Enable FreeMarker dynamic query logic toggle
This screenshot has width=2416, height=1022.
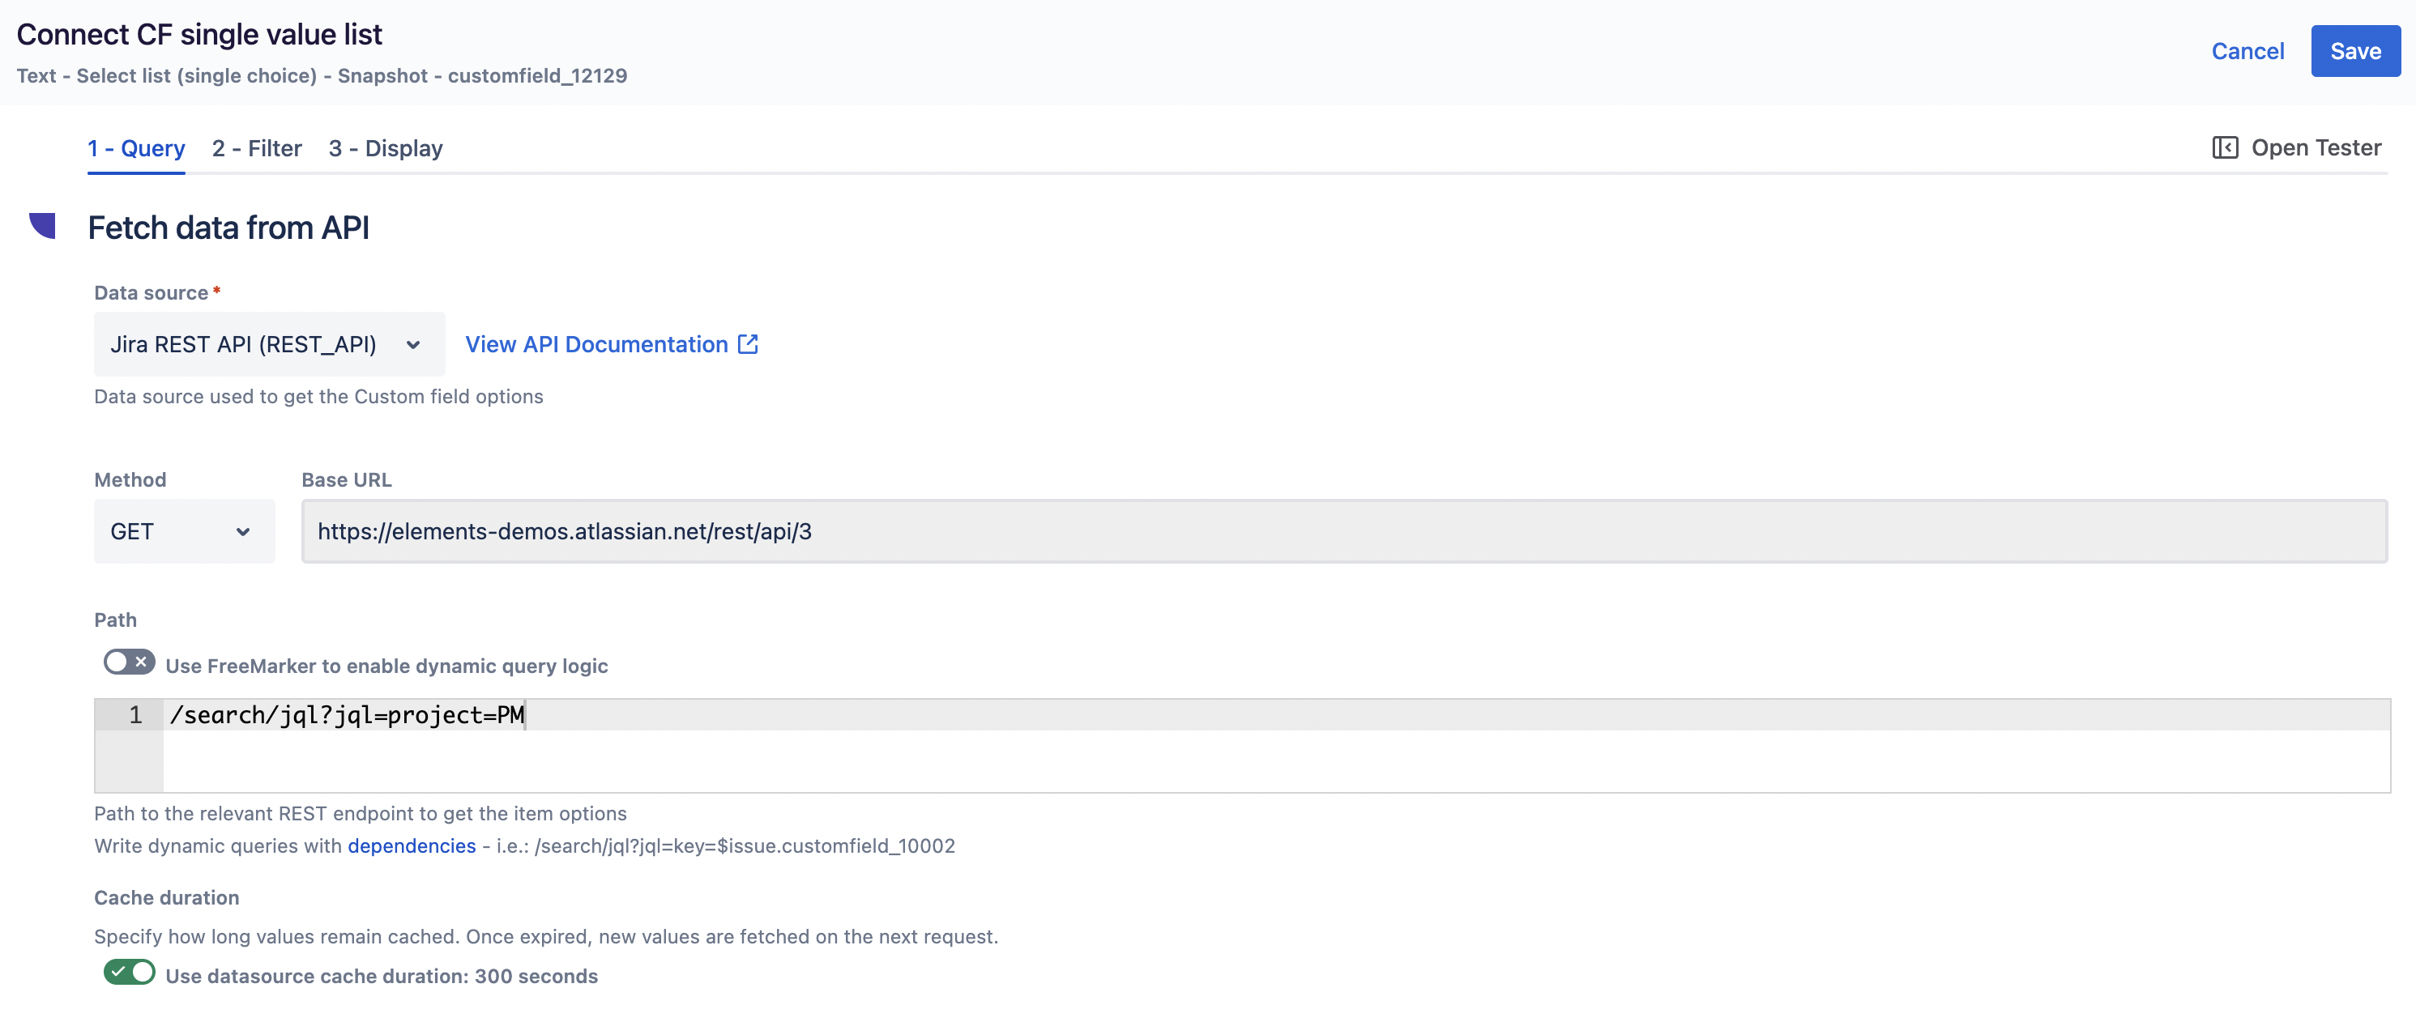[x=130, y=662]
